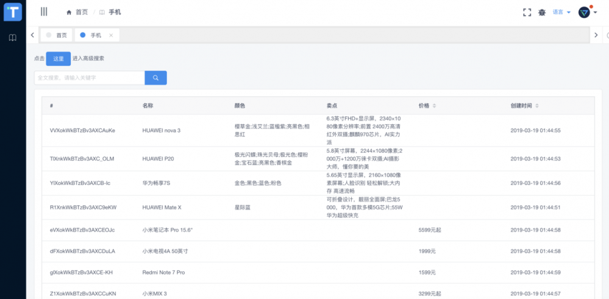Click the 1999元 price cell
The image size is (609, 299).
pyautogui.click(x=427, y=252)
